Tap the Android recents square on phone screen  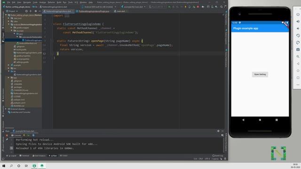click(x=277, y=120)
